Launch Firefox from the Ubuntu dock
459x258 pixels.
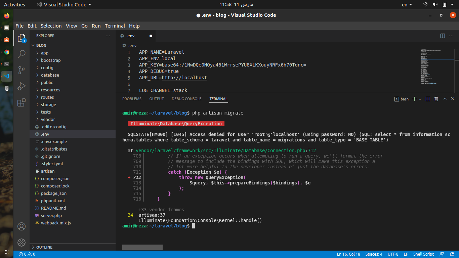[x=7, y=16]
